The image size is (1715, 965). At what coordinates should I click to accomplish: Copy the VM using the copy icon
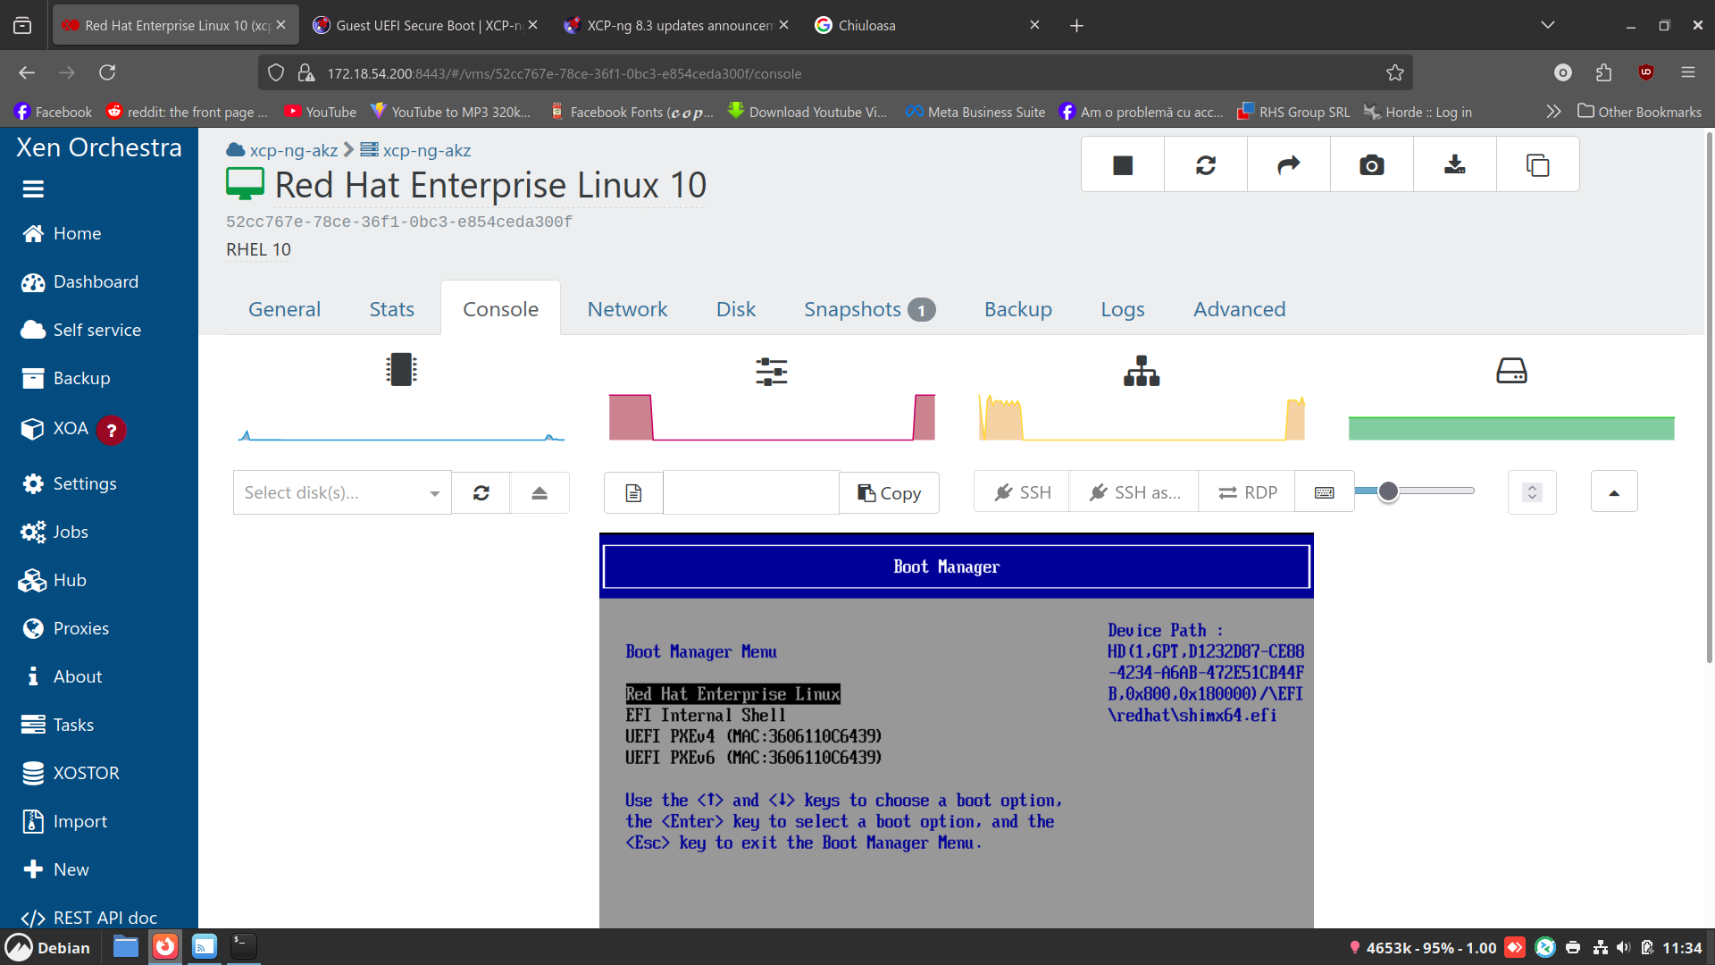[1538, 164]
